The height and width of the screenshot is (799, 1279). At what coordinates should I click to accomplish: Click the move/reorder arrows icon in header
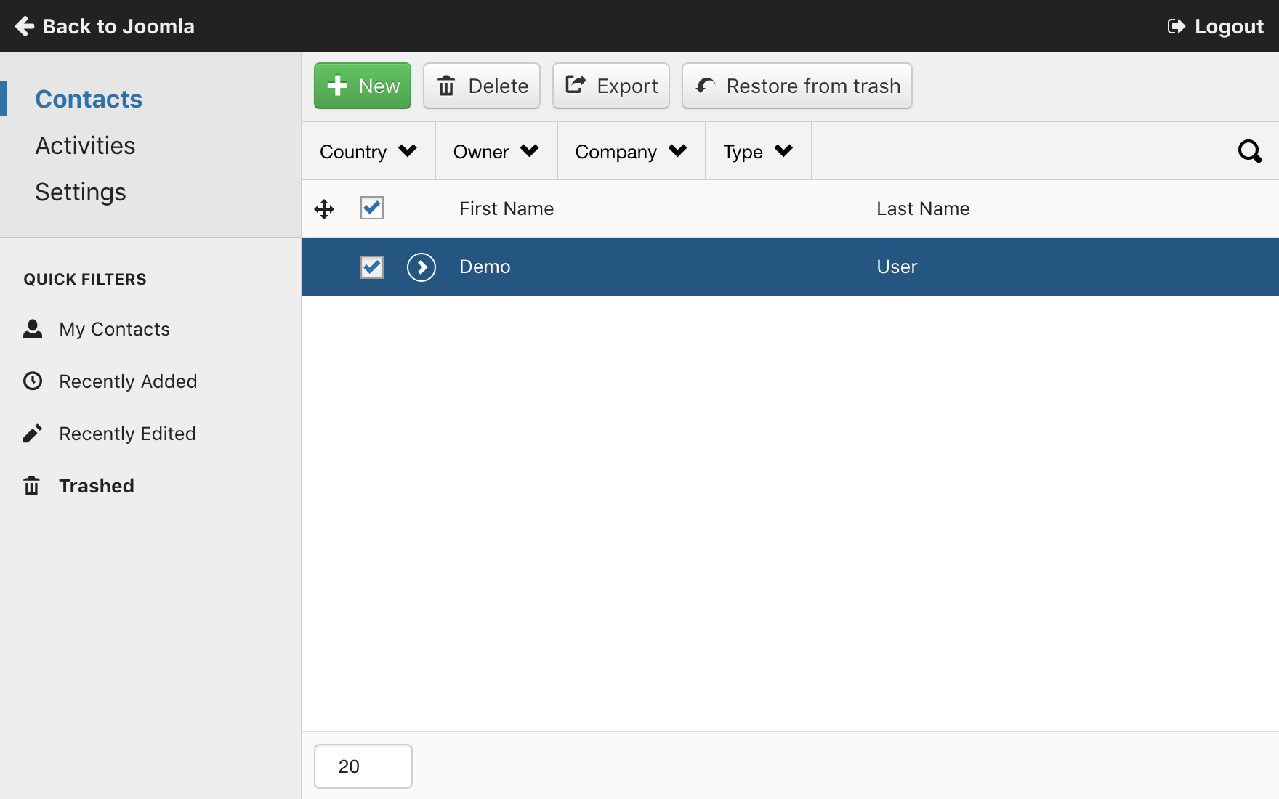[324, 209]
